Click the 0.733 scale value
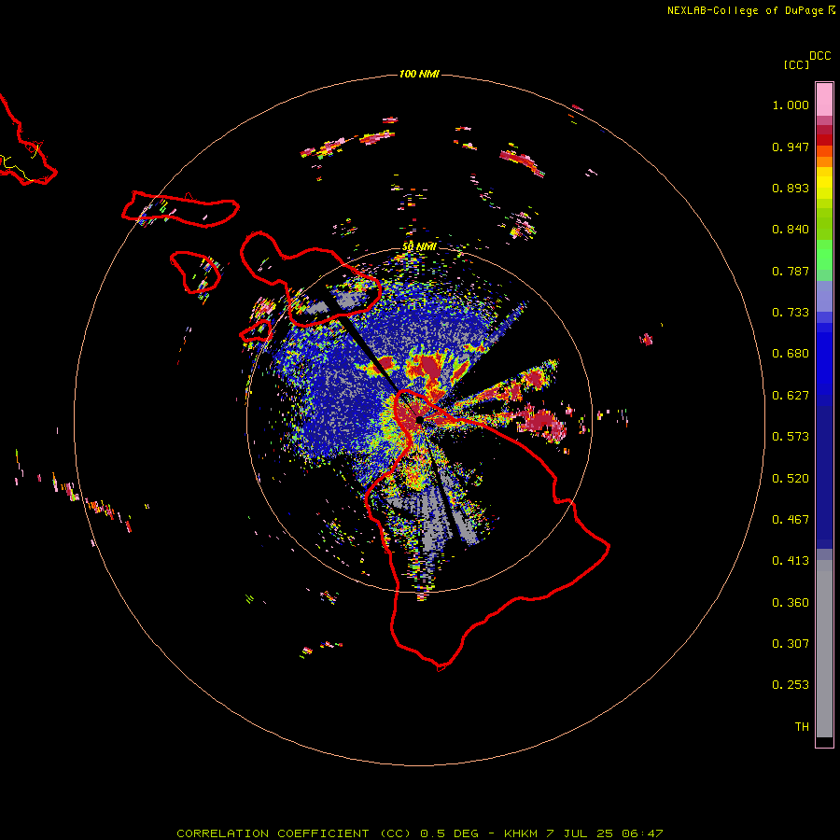The image size is (840, 840). tap(791, 313)
